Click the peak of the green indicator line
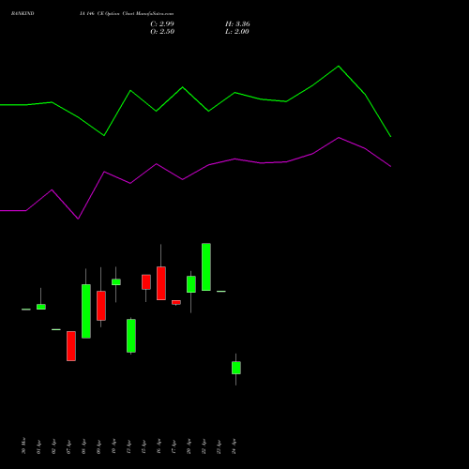Image resolution: width=469 pixels, height=469 pixels. tap(339, 67)
